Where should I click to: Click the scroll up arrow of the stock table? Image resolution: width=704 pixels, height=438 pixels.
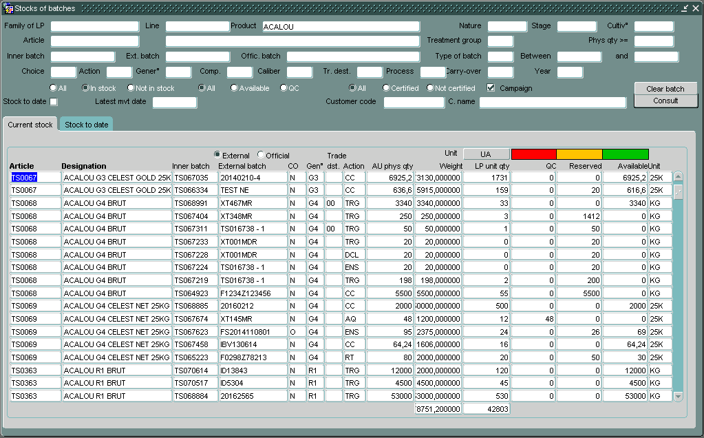click(x=678, y=176)
